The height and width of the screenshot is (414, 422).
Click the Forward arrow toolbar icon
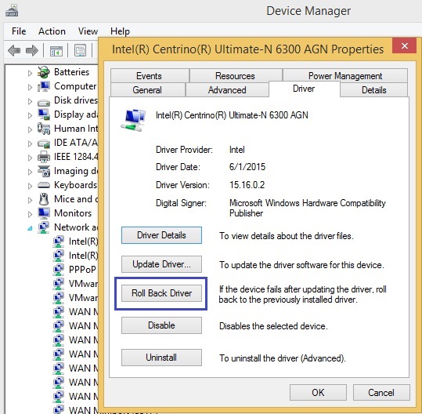point(32,50)
